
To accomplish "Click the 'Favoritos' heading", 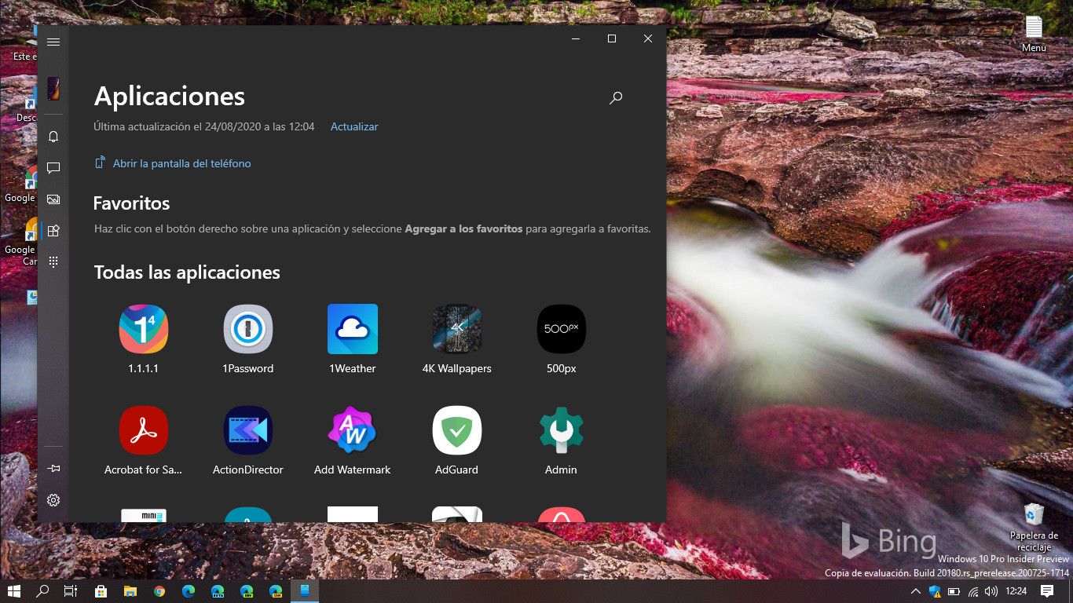I will pos(131,203).
